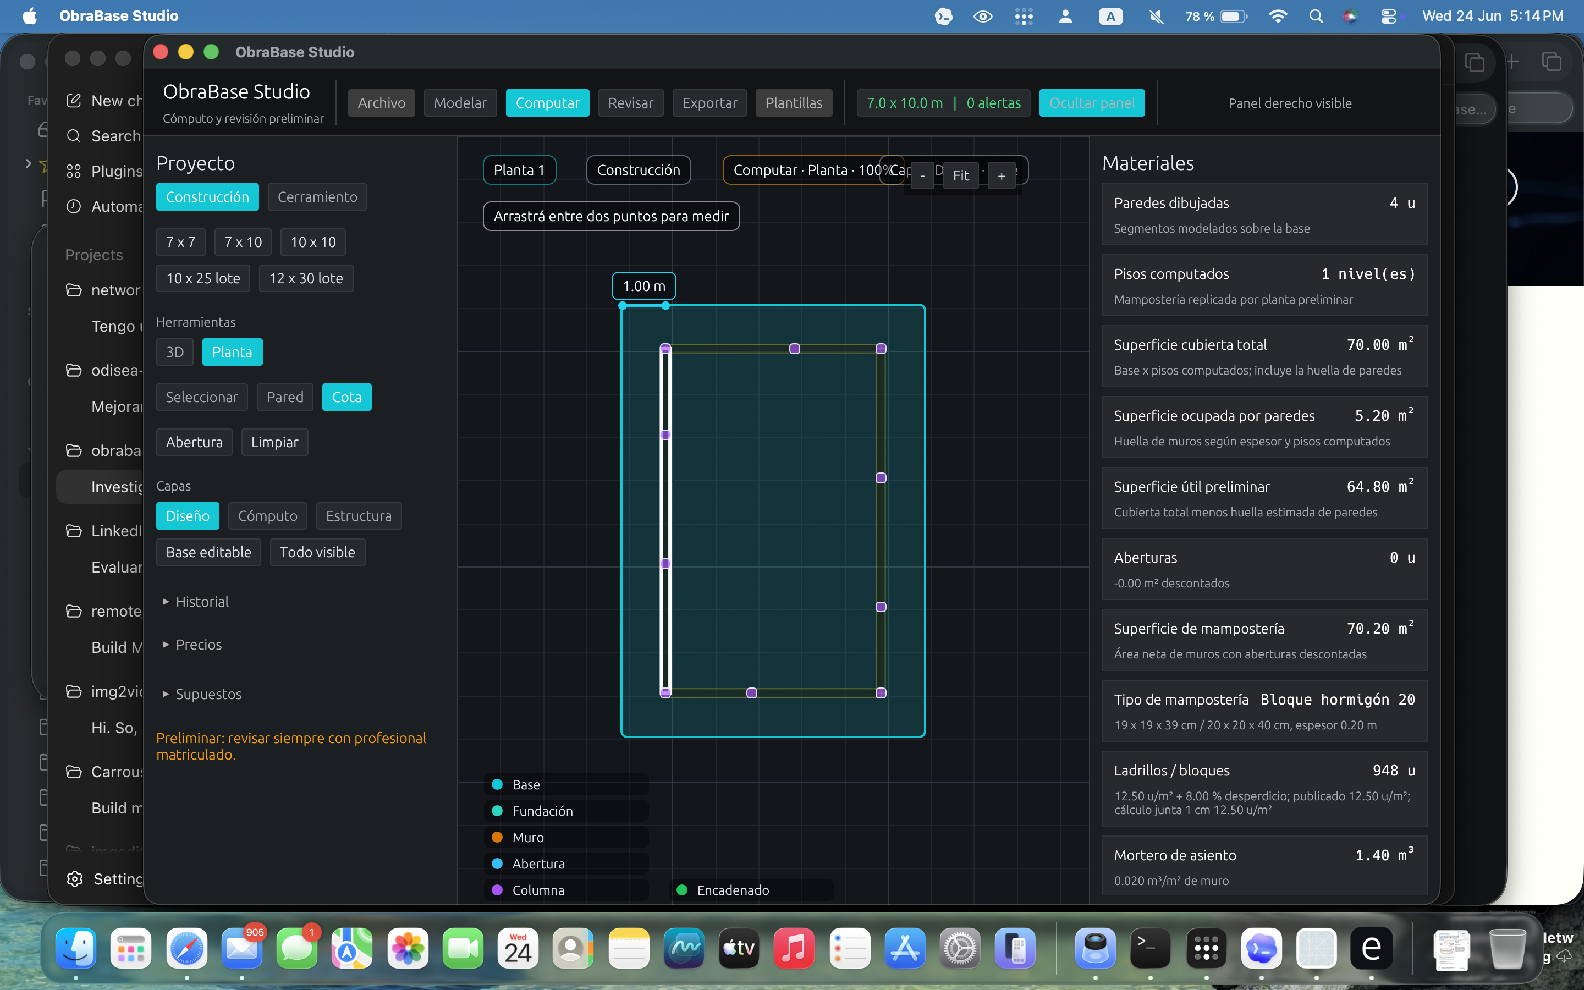Viewport: 1584px width, 990px height.
Task: Toggle the 3D view mode
Action: (175, 352)
